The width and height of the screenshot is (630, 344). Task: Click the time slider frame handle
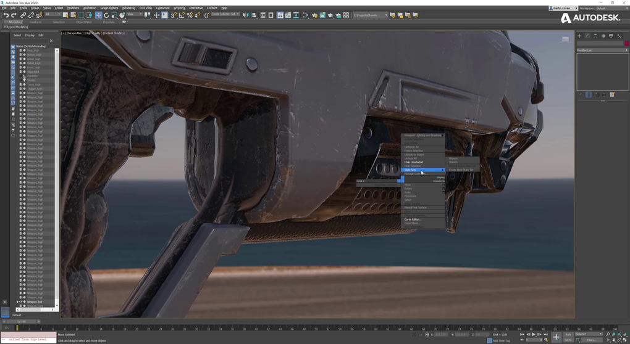coord(22,321)
